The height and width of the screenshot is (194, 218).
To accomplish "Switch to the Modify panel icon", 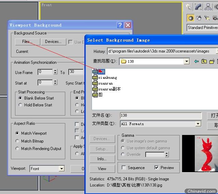I will point(198,7).
